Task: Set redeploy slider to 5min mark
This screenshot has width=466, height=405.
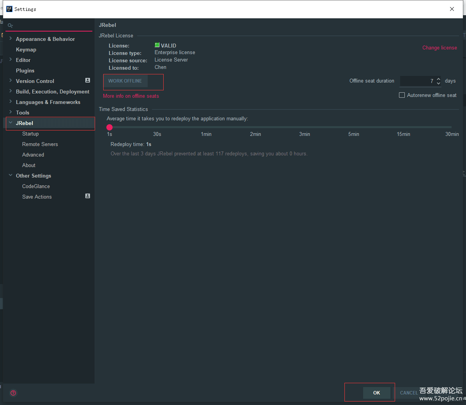Action: (354, 127)
